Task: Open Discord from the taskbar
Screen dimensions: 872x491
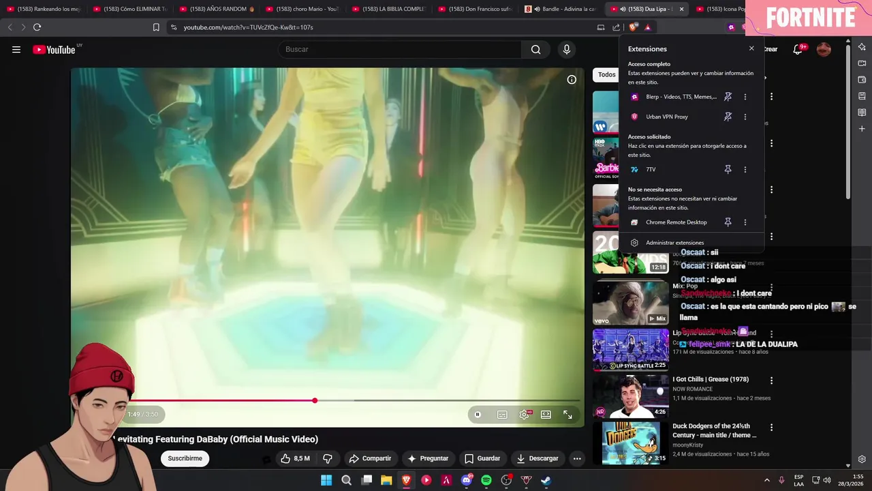Action: click(x=467, y=480)
